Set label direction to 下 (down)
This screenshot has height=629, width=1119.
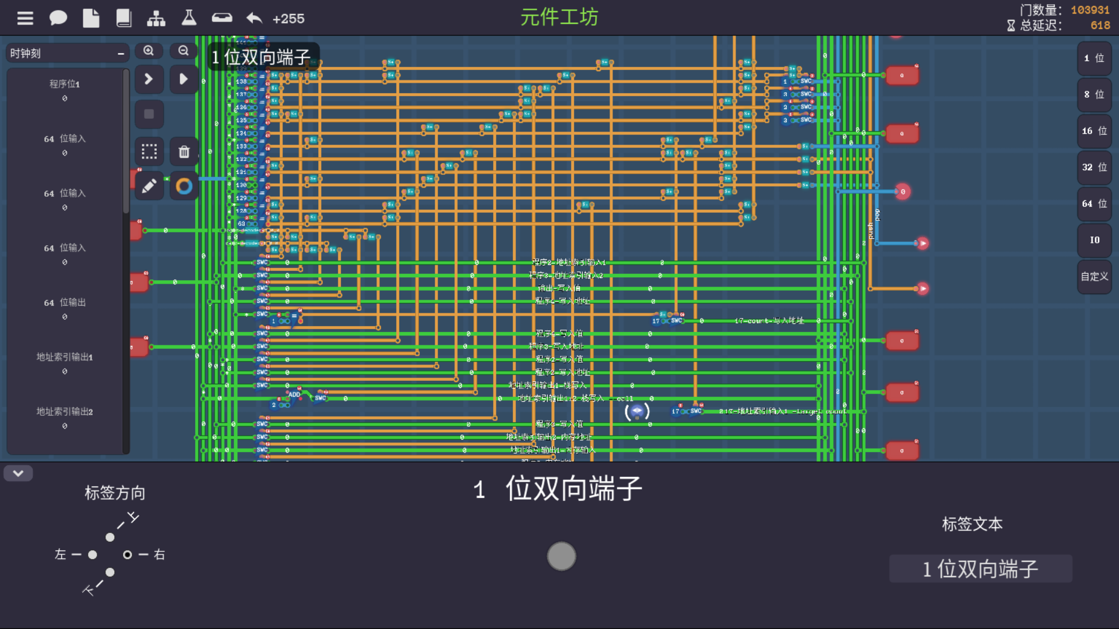(x=110, y=573)
